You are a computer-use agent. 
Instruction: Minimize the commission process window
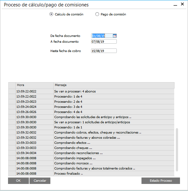click(175, 5)
